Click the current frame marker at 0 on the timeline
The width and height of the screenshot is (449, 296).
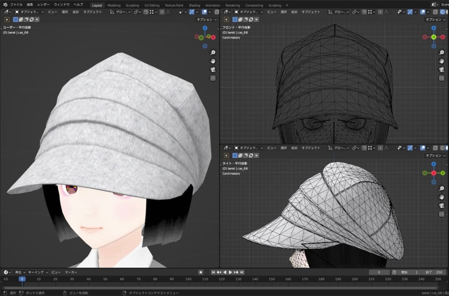[22, 279]
